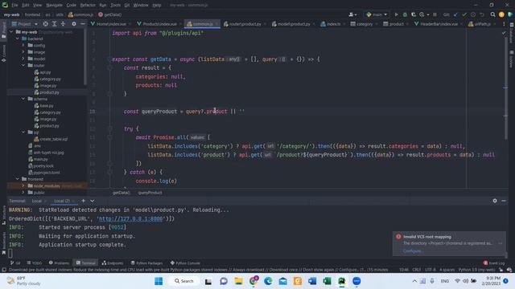The height and width of the screenshot is (289, 515).
Task: Open Windows Start menu
Action: pyautogui.click(x=159, y=281)
